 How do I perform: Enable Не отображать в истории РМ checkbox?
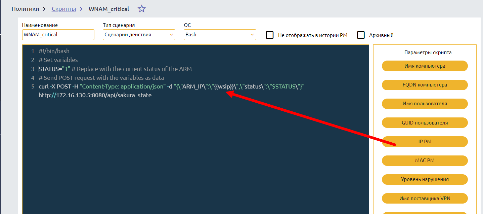pyautogui.click(x=270, y=35)
